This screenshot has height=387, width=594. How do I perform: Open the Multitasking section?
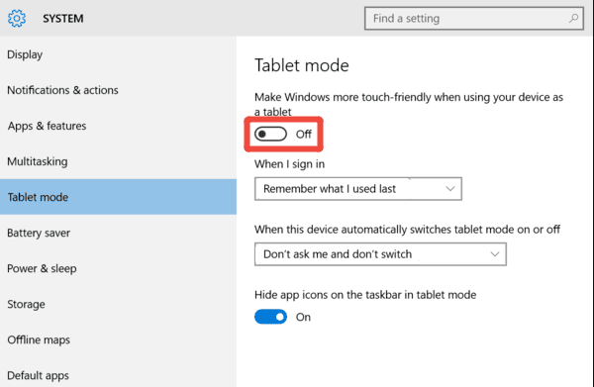118,161
